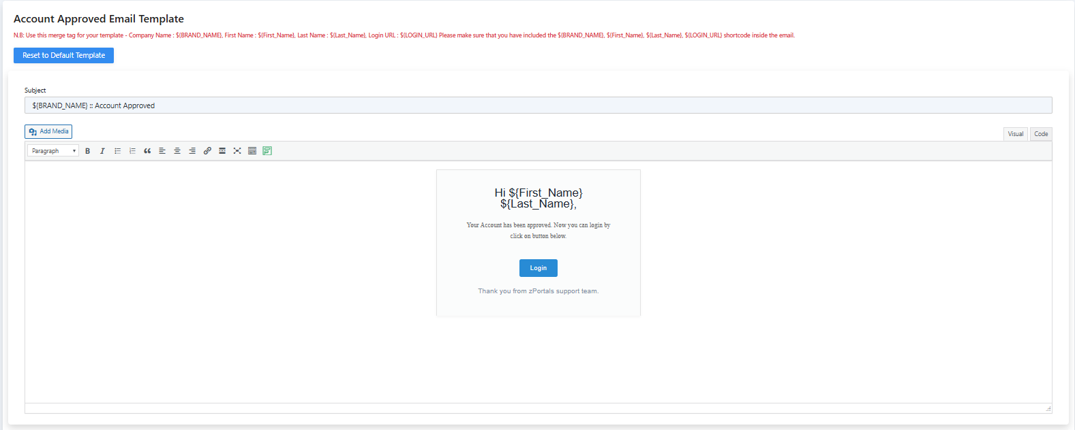Click Reset to Default Template button
This screenshot has width=1075, height=430.
point(63,56)
